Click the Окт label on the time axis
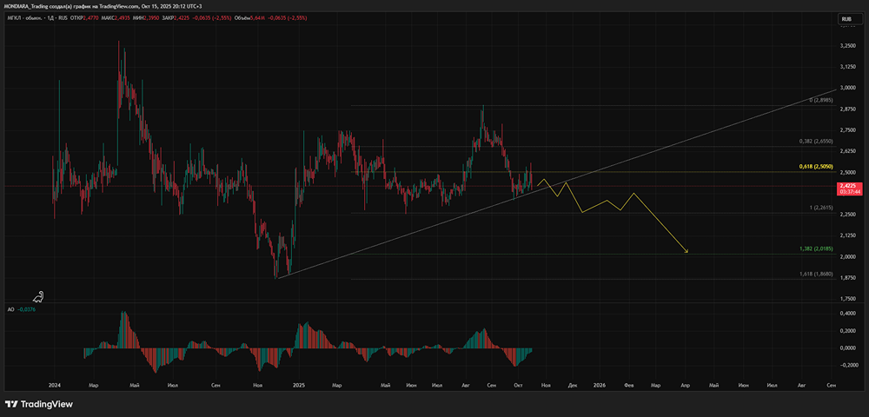 point(518,384)
